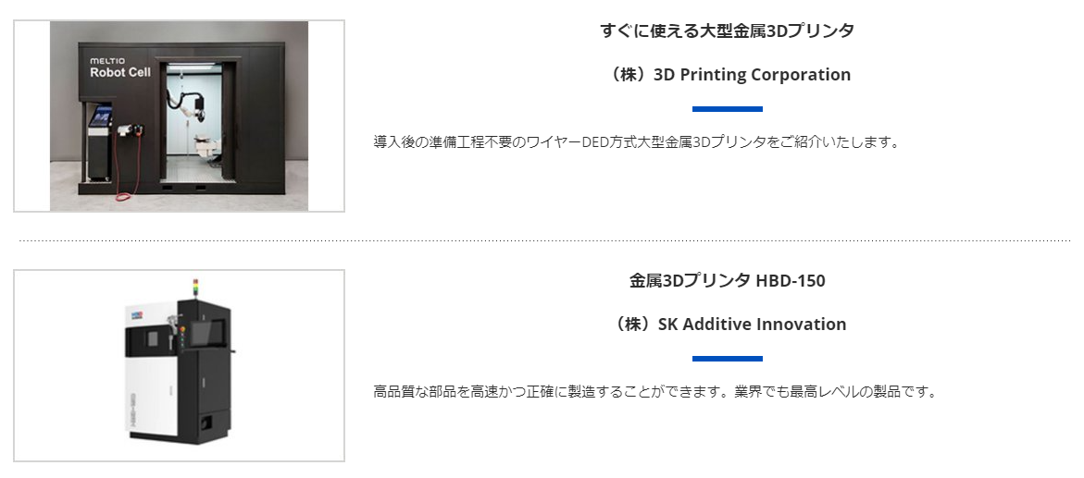Open the 金属3Dプリンタ HBD-150 title

pos(727,280)
